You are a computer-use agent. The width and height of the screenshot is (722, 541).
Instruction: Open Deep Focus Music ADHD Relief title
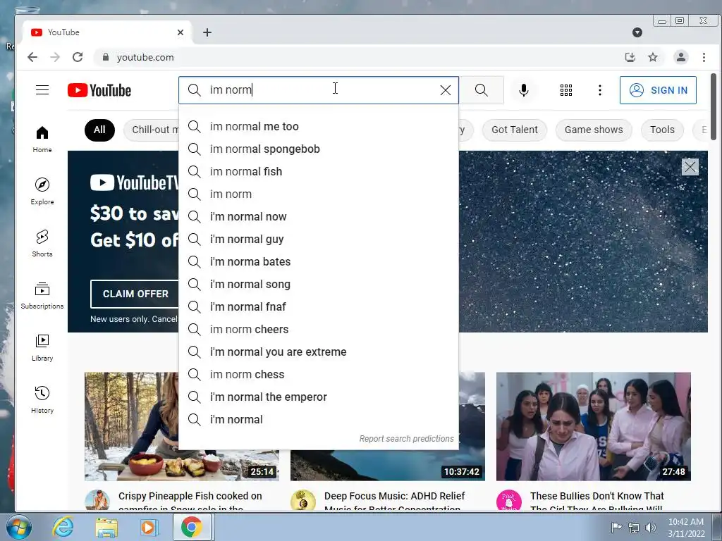tap(394, 501)
